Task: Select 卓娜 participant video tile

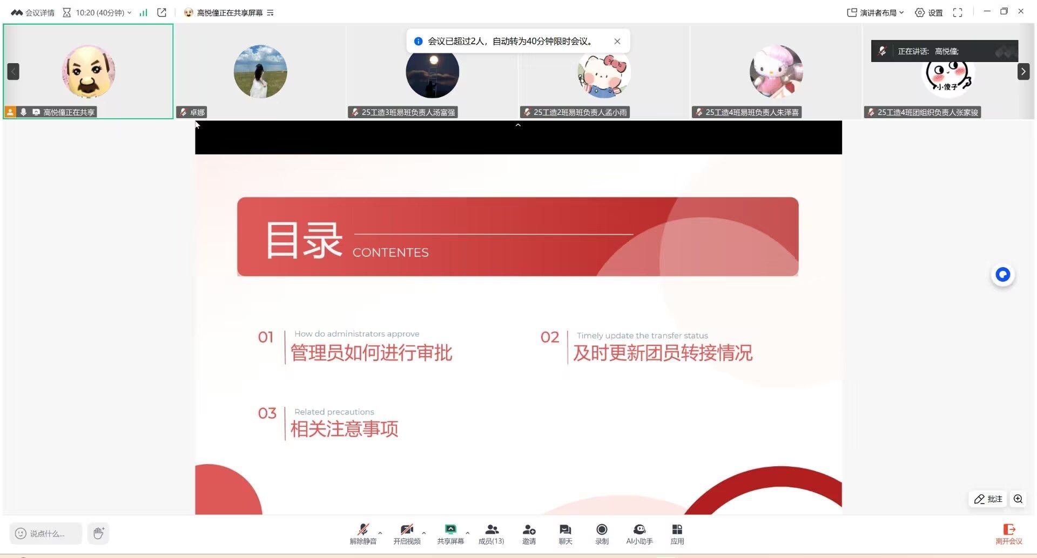Action: [x=260, y=71]
